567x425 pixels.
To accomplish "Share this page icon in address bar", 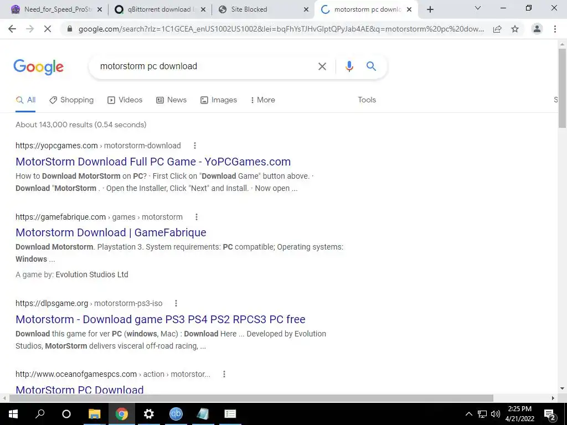I will (x=497, y=29).
